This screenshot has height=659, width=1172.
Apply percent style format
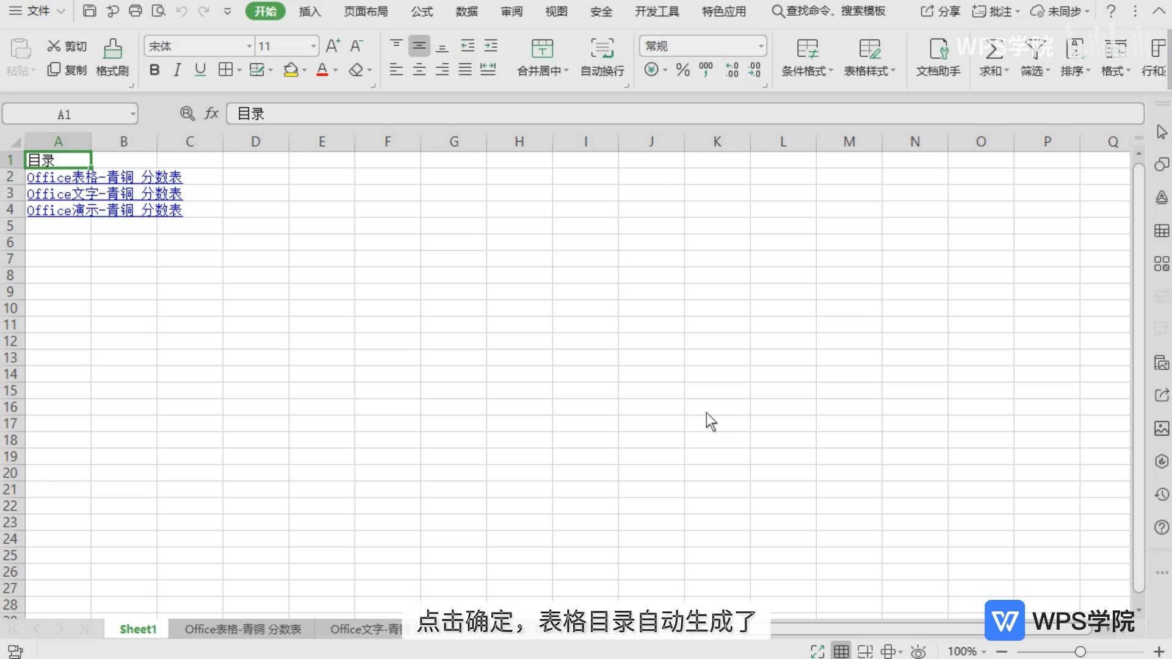tap(683, 70)
